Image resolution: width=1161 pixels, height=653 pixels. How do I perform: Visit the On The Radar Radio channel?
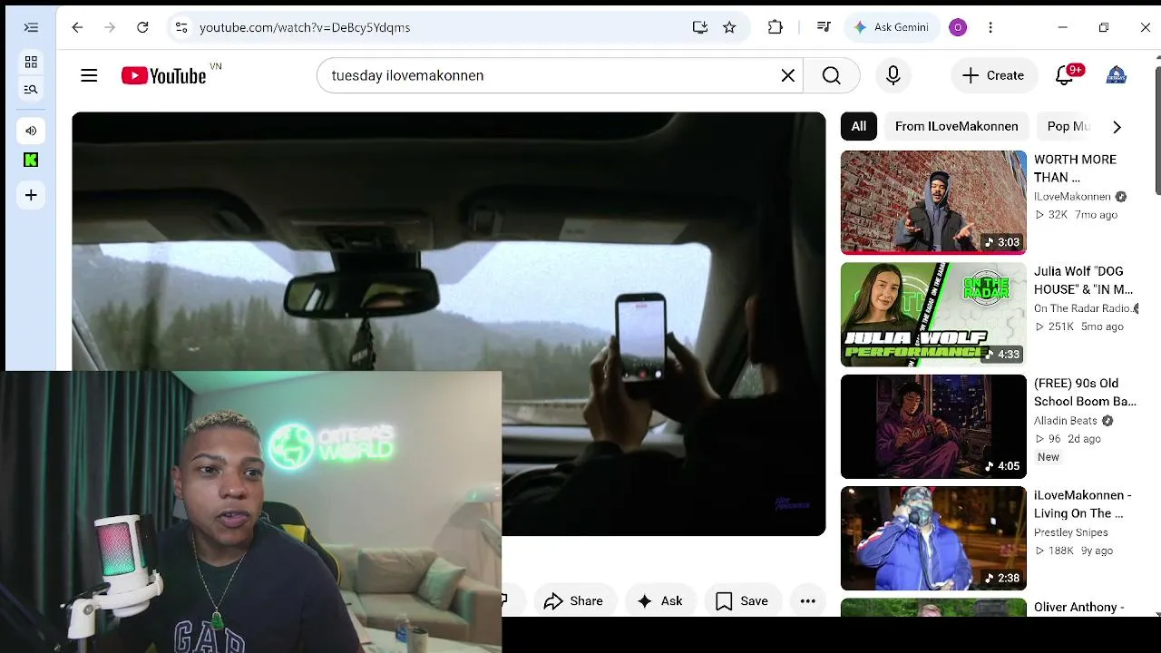1082,308
